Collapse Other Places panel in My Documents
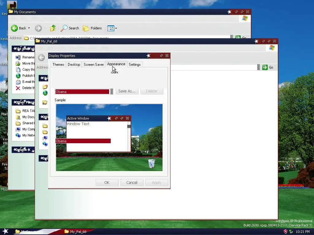The image size is (314, 235). click(23, 102)
